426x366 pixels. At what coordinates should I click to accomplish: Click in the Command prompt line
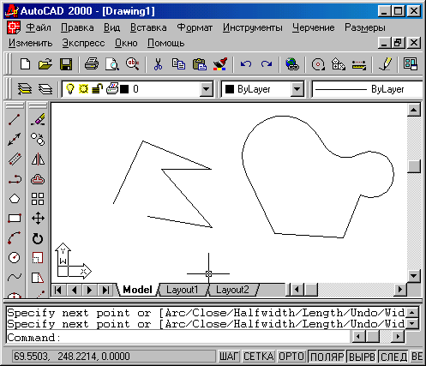pos(177,338)
